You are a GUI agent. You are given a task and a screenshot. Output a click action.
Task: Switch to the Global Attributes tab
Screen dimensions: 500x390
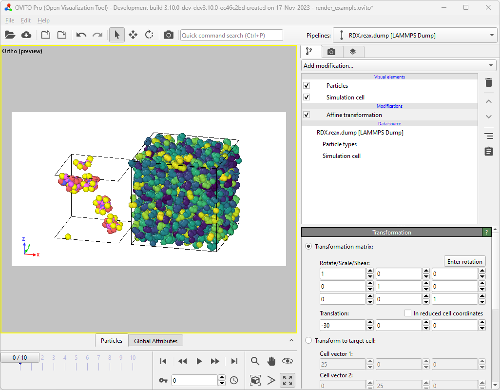coord(156,341)
